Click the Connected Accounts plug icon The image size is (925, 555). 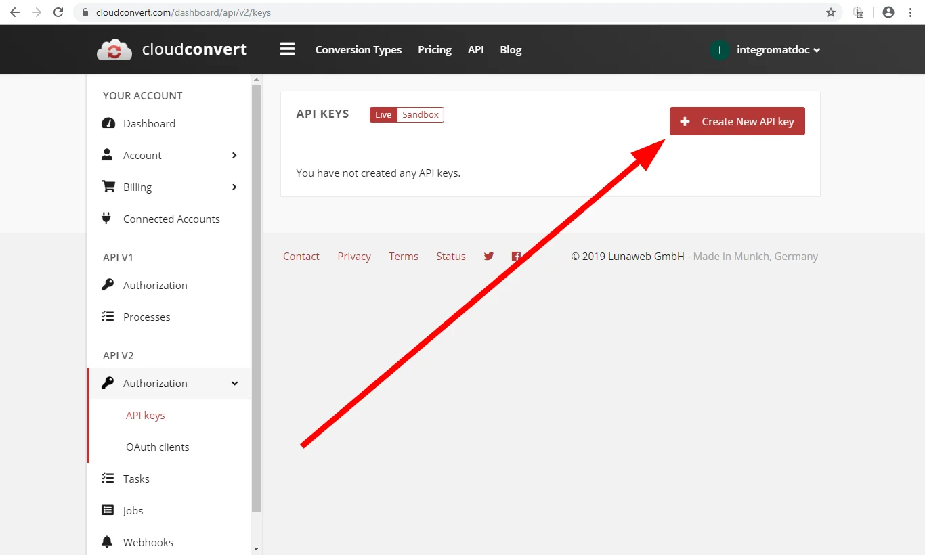pyautogui.click(x=106, y=219)
